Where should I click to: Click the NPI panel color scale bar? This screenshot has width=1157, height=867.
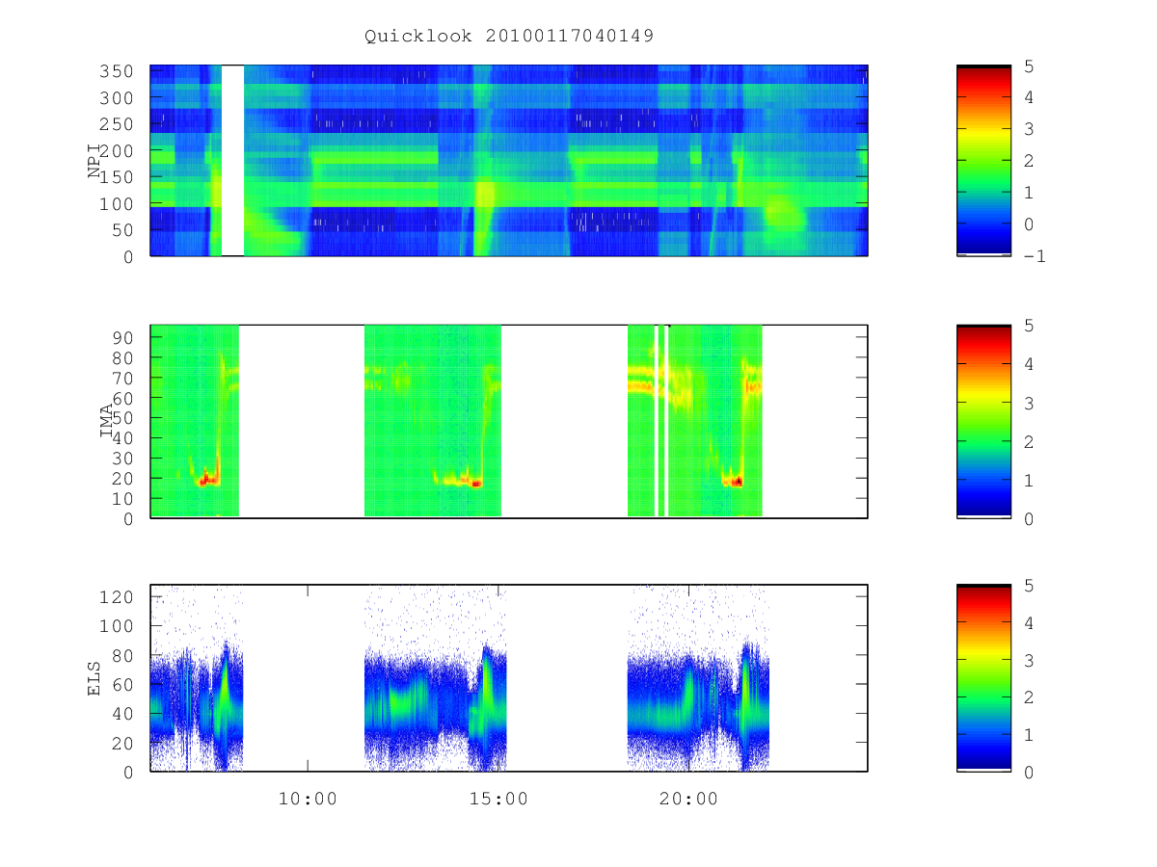coord(983,161)
